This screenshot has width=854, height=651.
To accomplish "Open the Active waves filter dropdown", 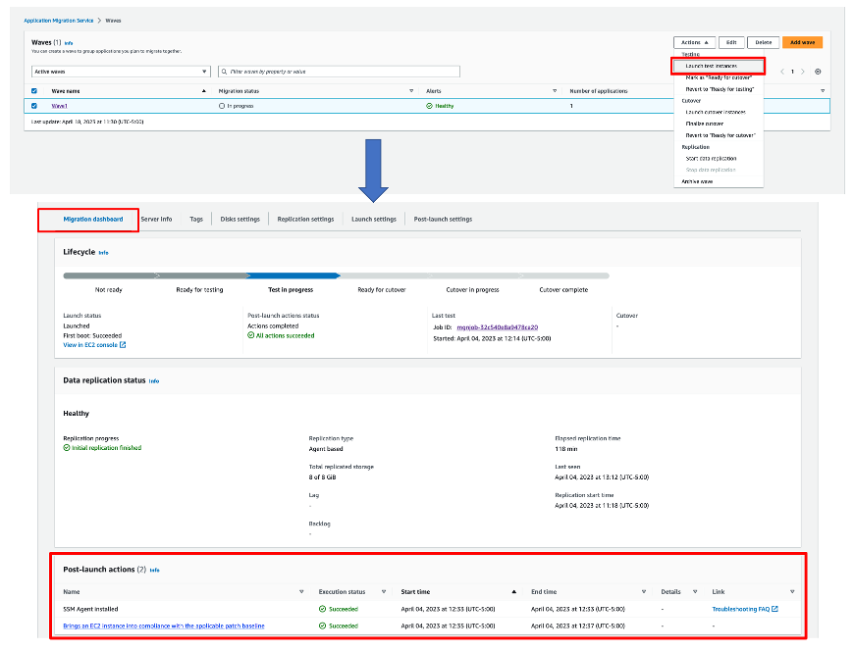I will [x=121, y=72].
